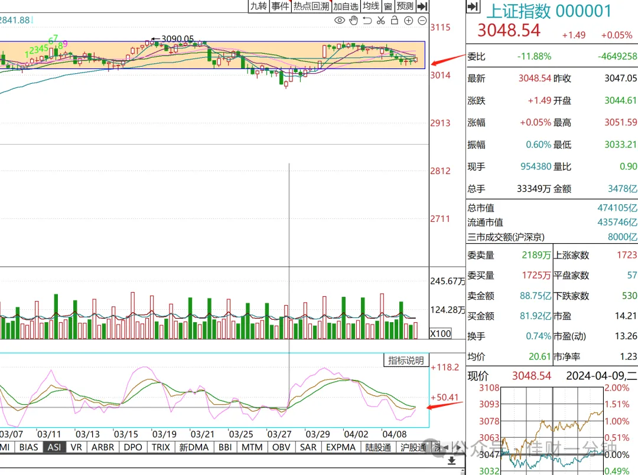Zoom in with the plus circle icon
The height and width of the screenshot is (475, 638).
coord(409,20)
